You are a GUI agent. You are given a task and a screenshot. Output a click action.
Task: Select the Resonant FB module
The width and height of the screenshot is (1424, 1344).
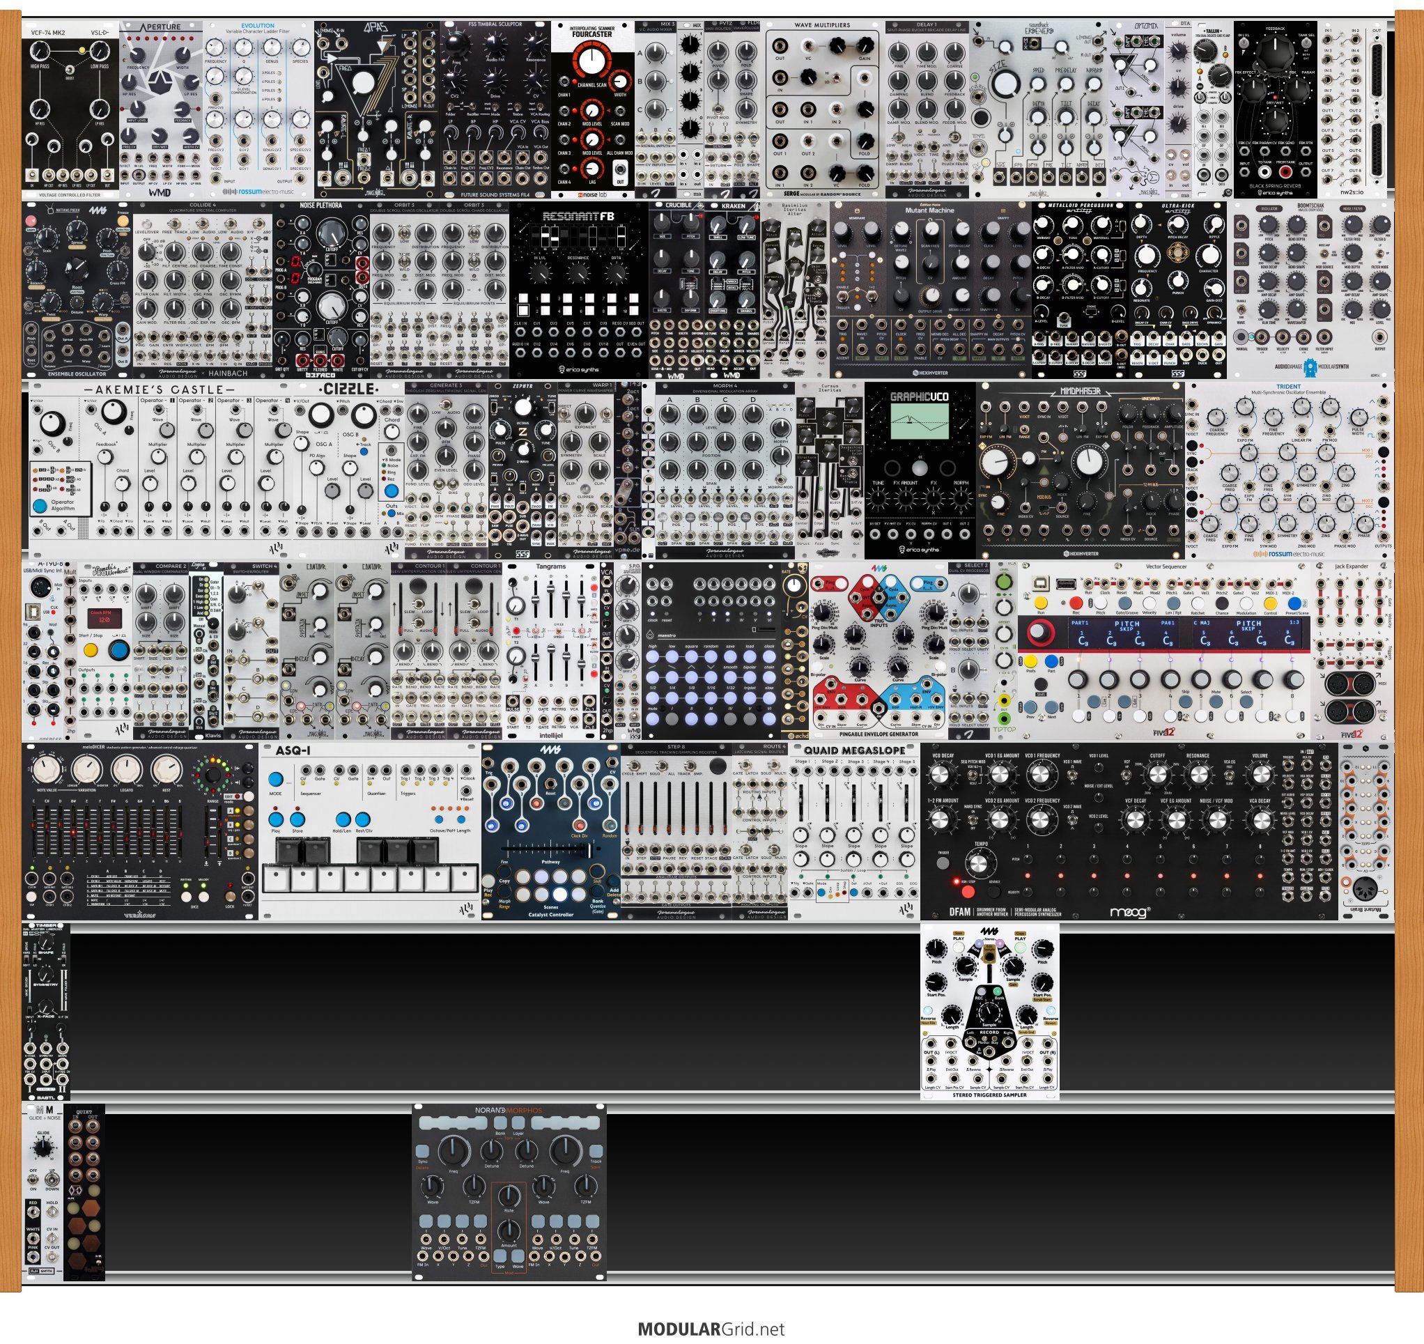pyautogui.click(x=579, y=289)
